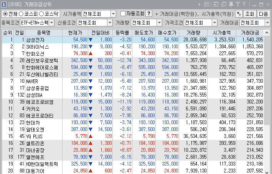Image resolution: width=272 pixels, height=174 pixels.
Task: Click the blue down triangle in NAVER row
Action: tap(91, 81)
